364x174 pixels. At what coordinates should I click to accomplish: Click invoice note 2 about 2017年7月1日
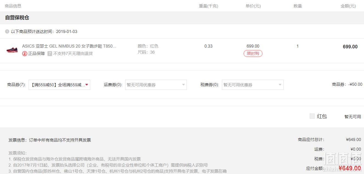point(108,165)
